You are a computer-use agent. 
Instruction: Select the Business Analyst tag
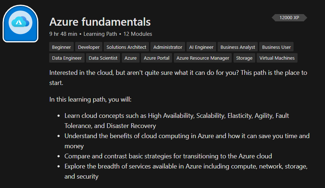[238, 47]
